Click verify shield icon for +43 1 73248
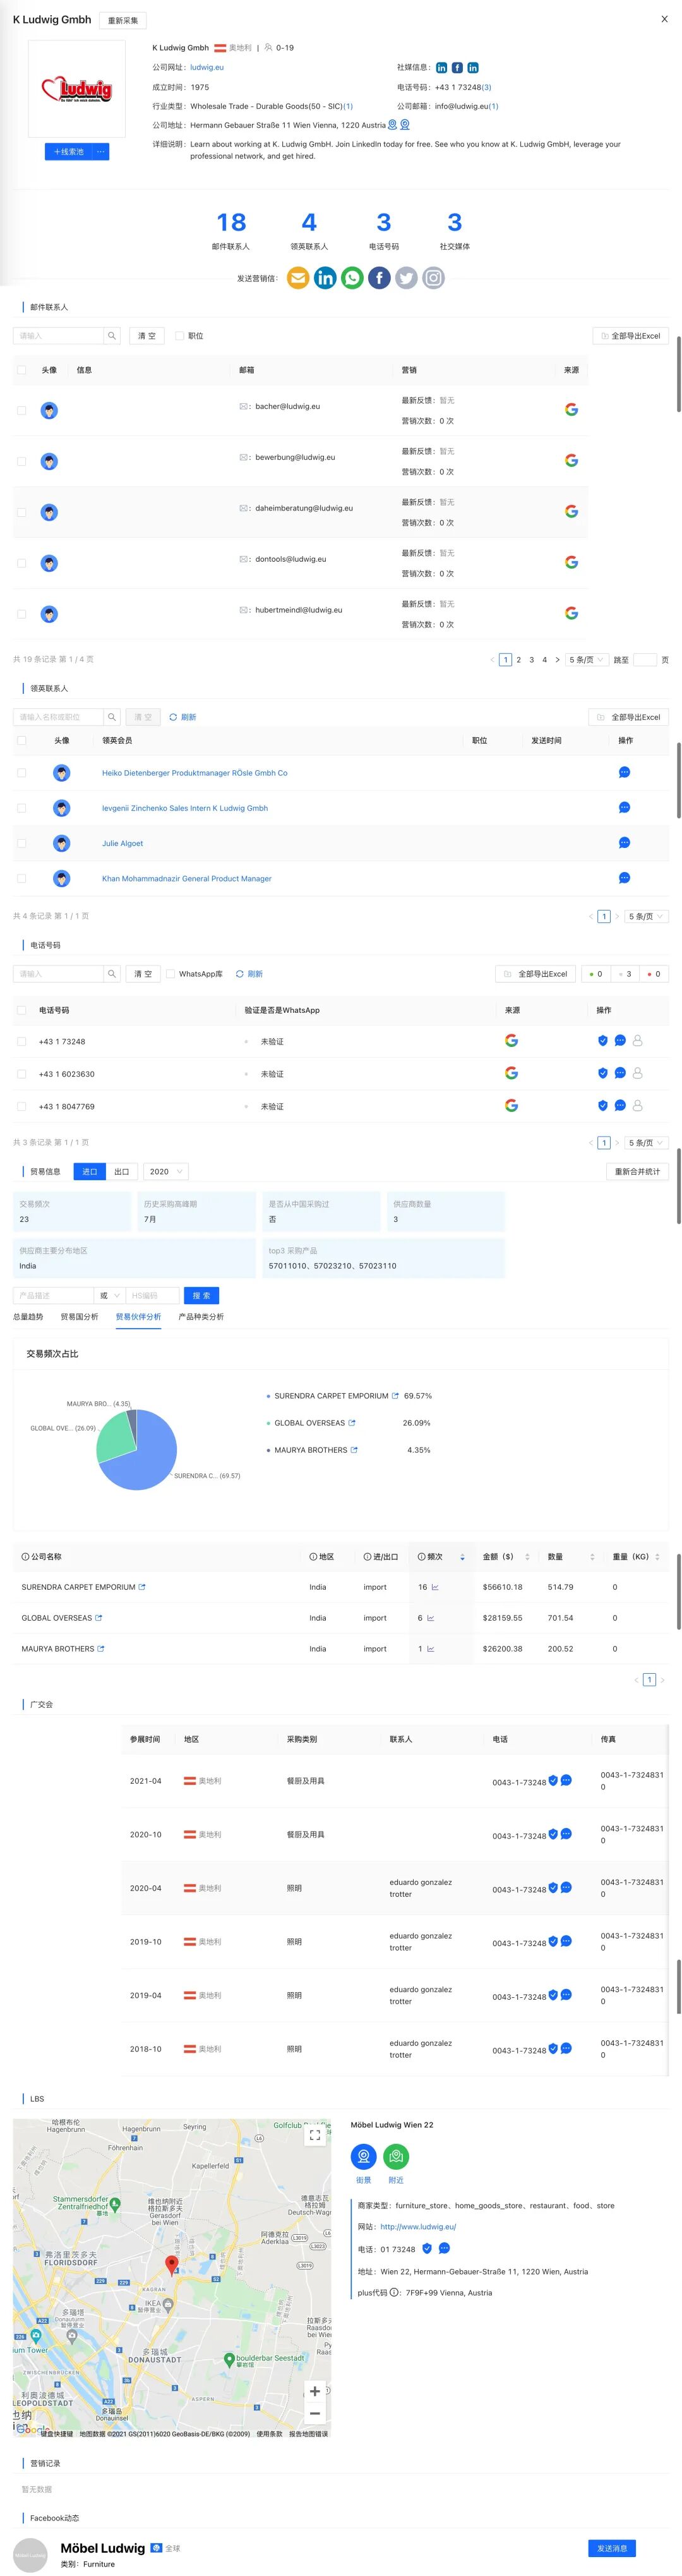The height and width of the screenshot is (2576, 682). pyautogui.click(x=603, y=1041)
